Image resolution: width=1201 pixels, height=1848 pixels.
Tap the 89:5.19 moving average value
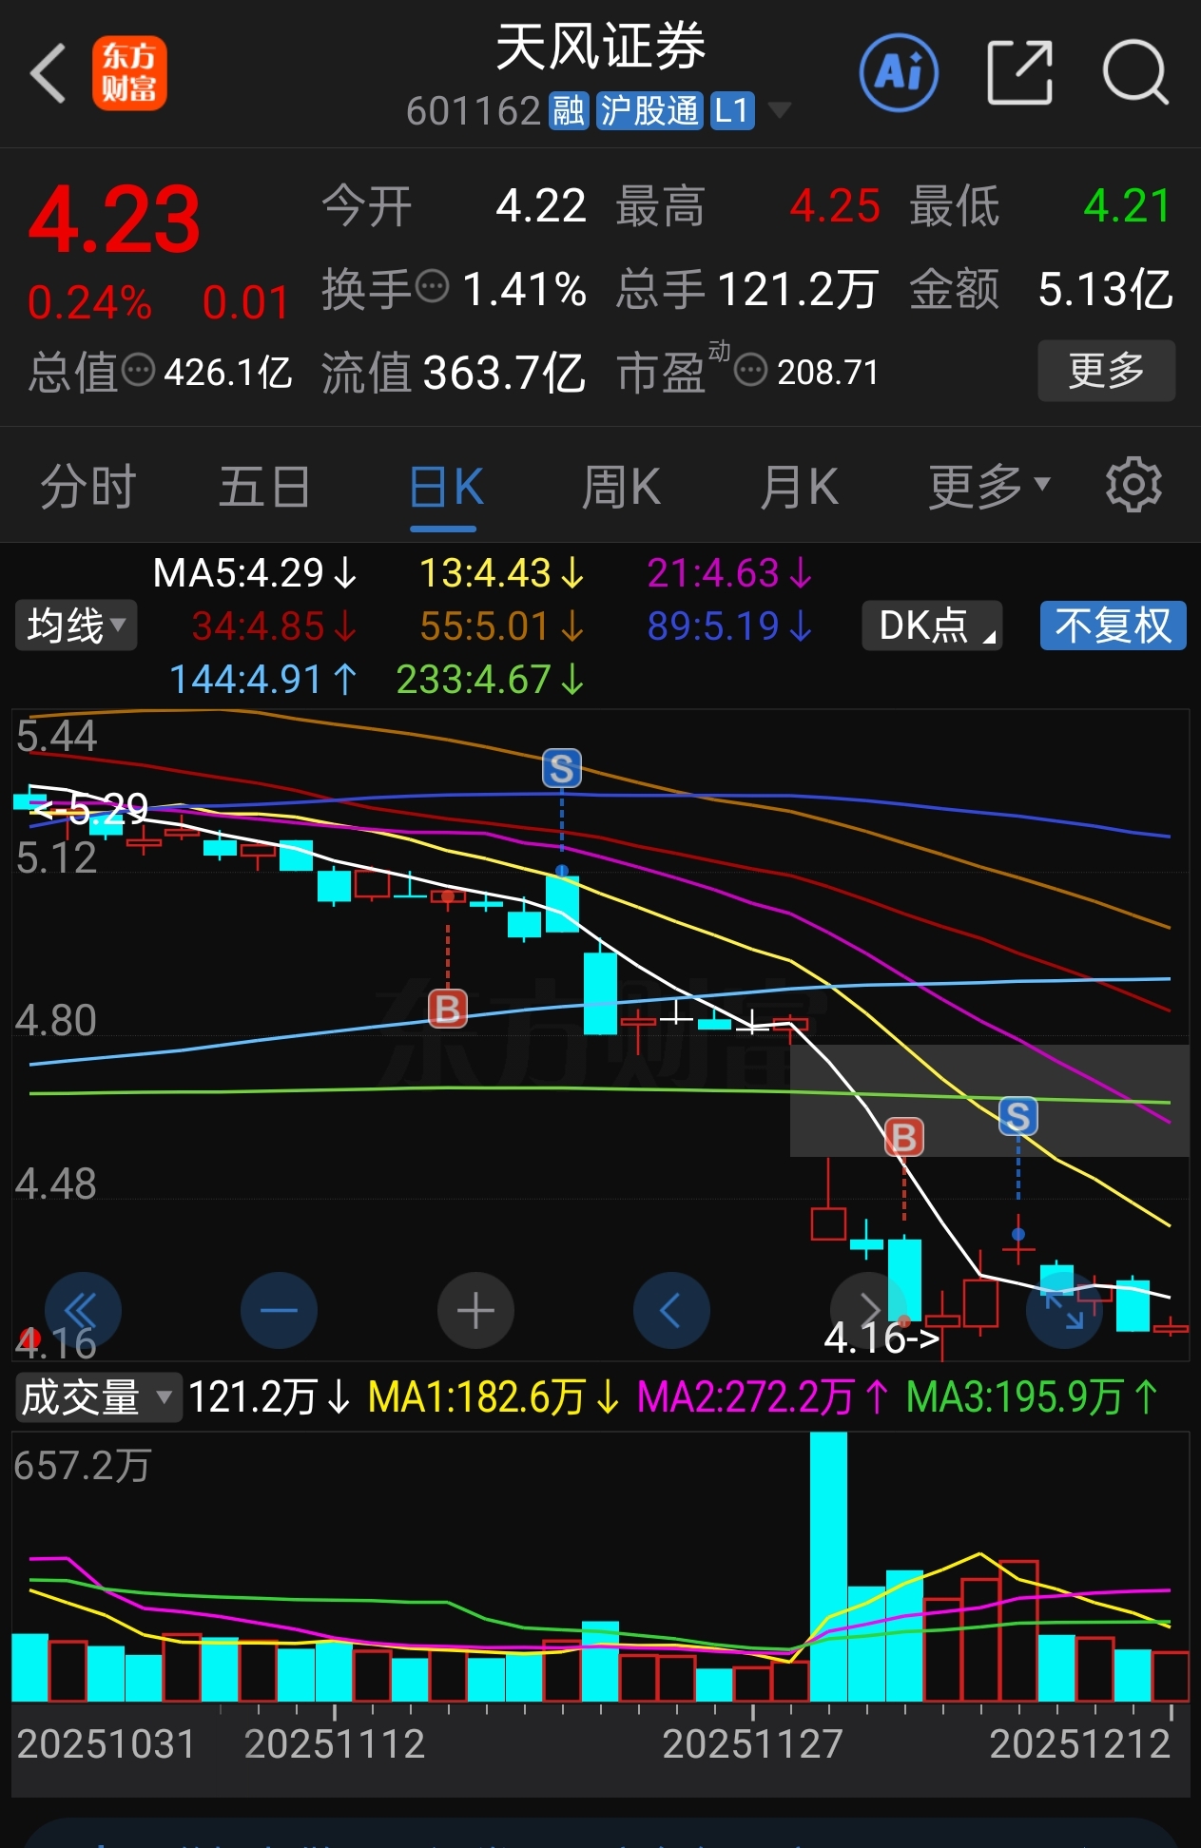coord(729,626)
